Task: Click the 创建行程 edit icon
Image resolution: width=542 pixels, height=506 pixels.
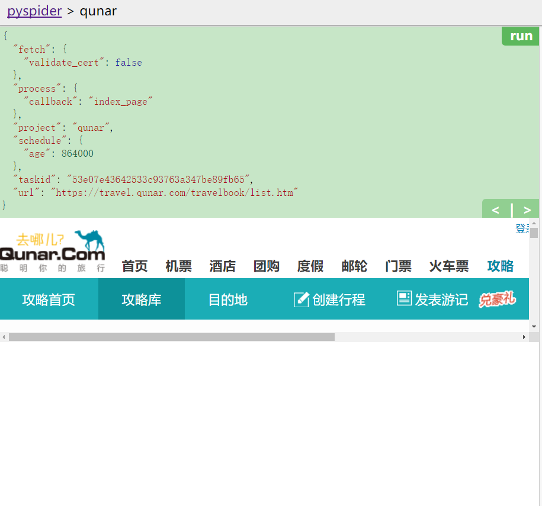Action: click(301, 299)
